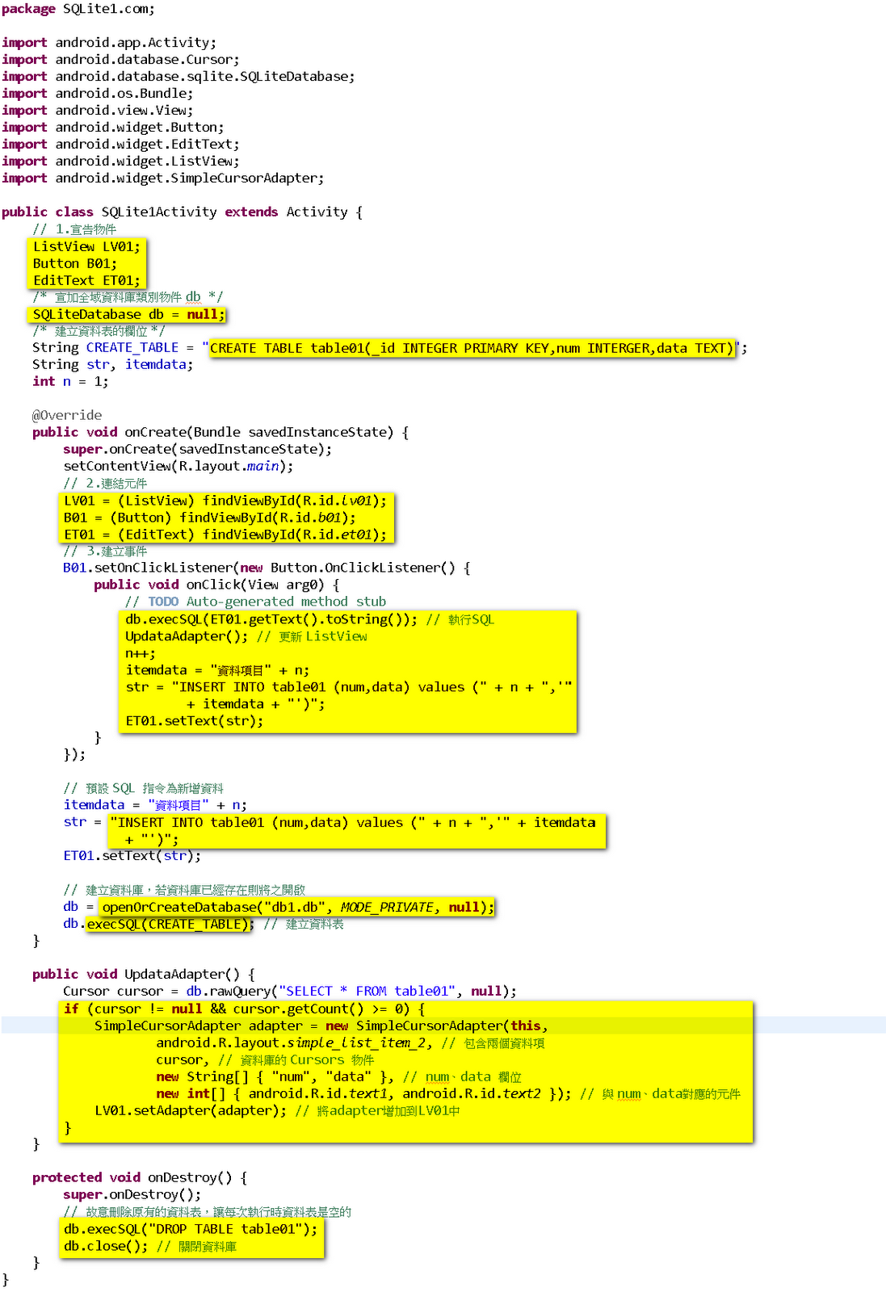The width and height of the screenshot is (886, 1292).
Task: Click 'import android.database.sqlite.SQLiteDatabase;' line
Action: click(x=178, y=77)
